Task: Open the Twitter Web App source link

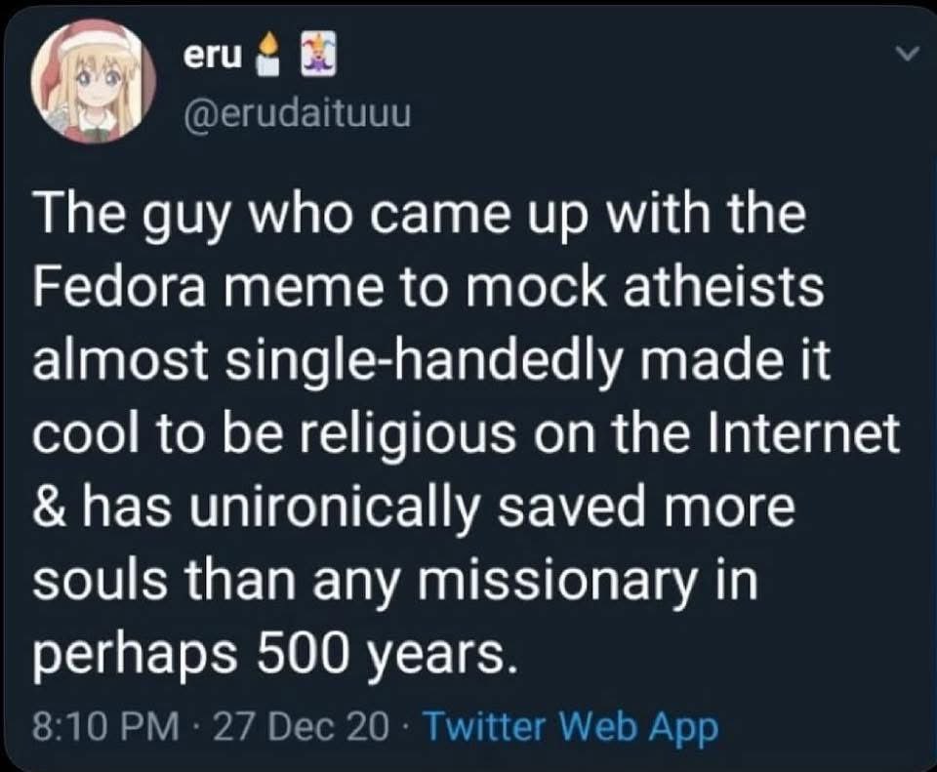Action: (x=571, y=727)
